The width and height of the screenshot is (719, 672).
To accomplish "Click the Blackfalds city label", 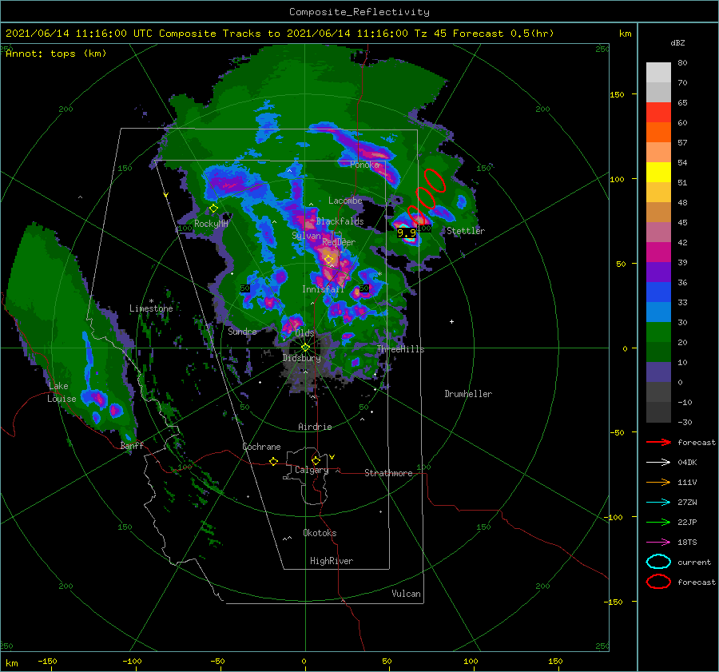I will pos(340,221).
